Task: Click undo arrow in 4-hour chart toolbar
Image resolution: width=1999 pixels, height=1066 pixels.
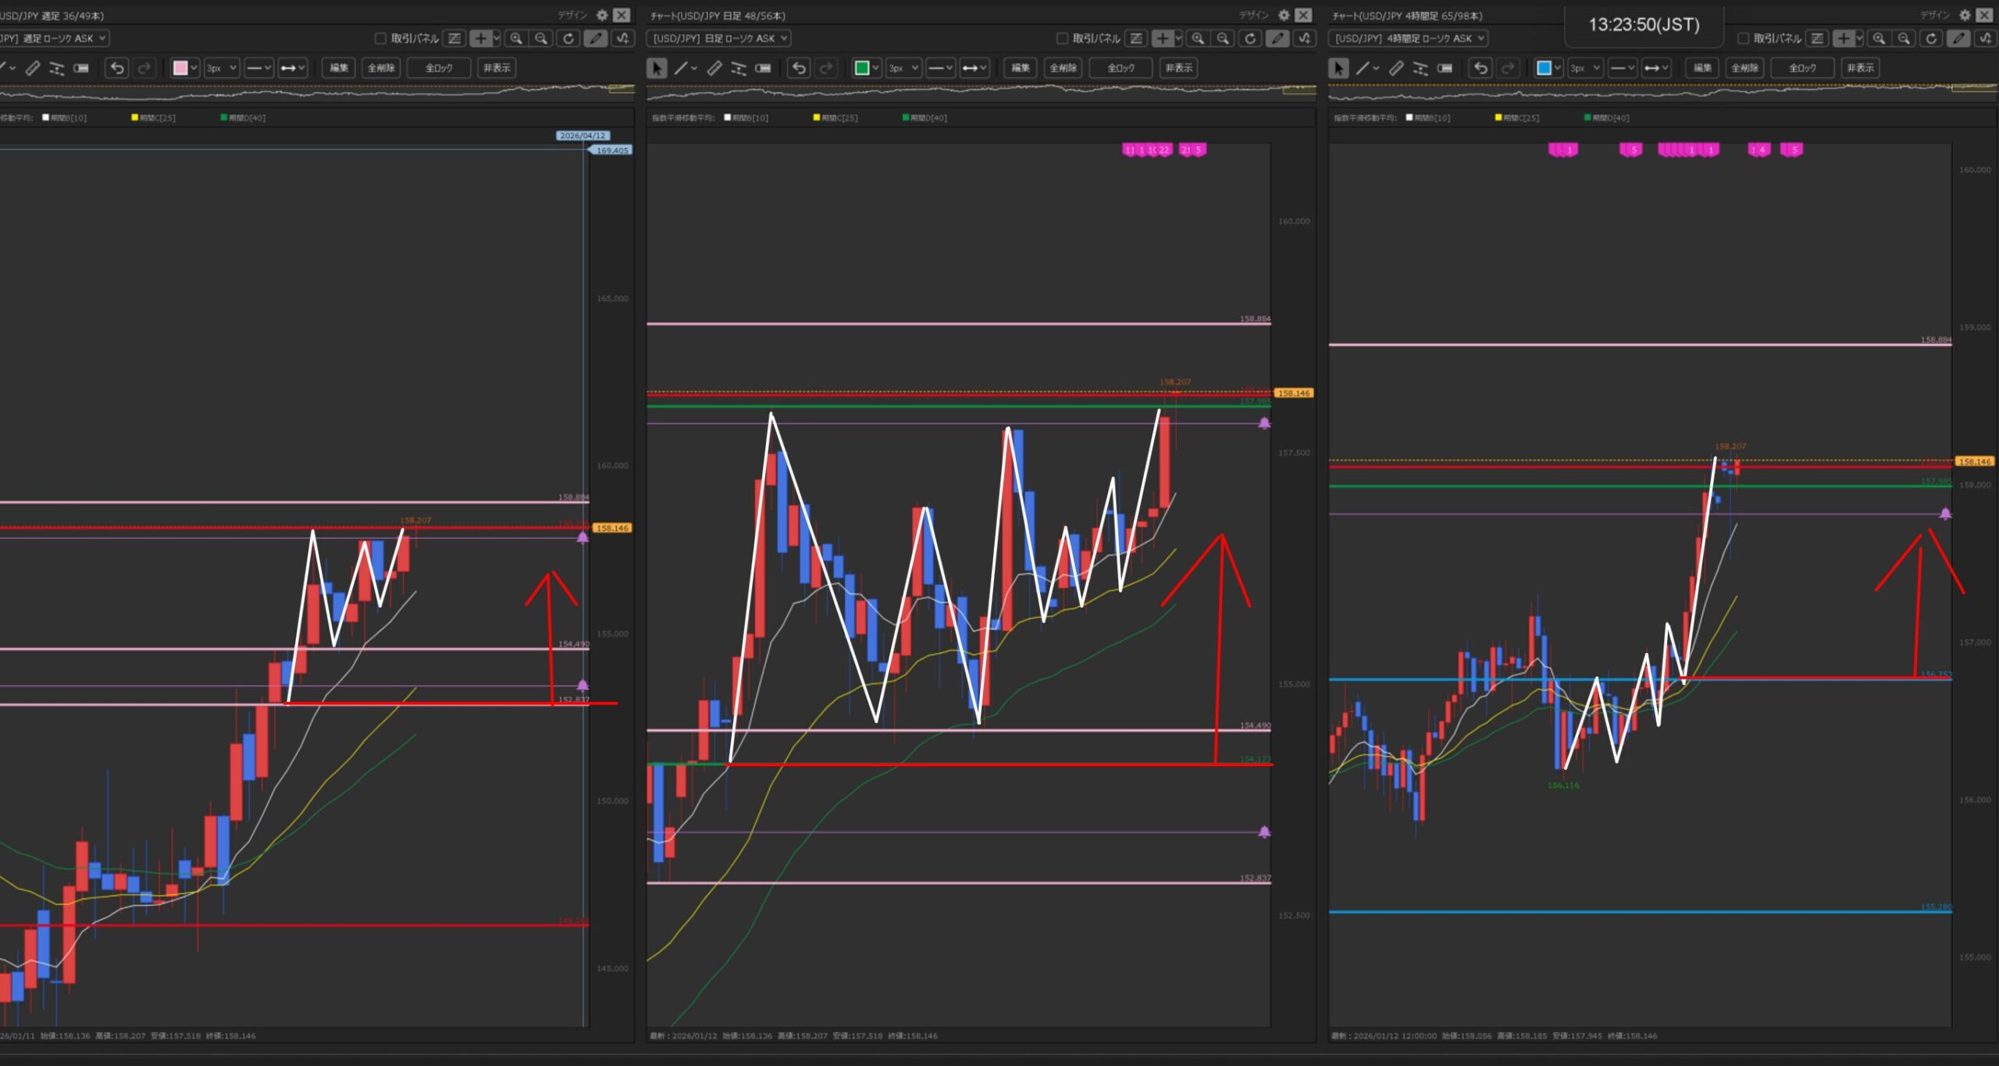Action: click(x=1481, y=68)
